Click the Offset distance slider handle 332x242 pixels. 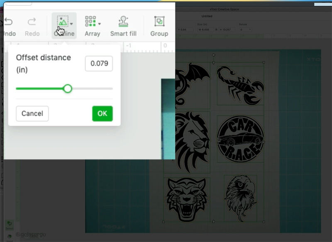(68, 89)
